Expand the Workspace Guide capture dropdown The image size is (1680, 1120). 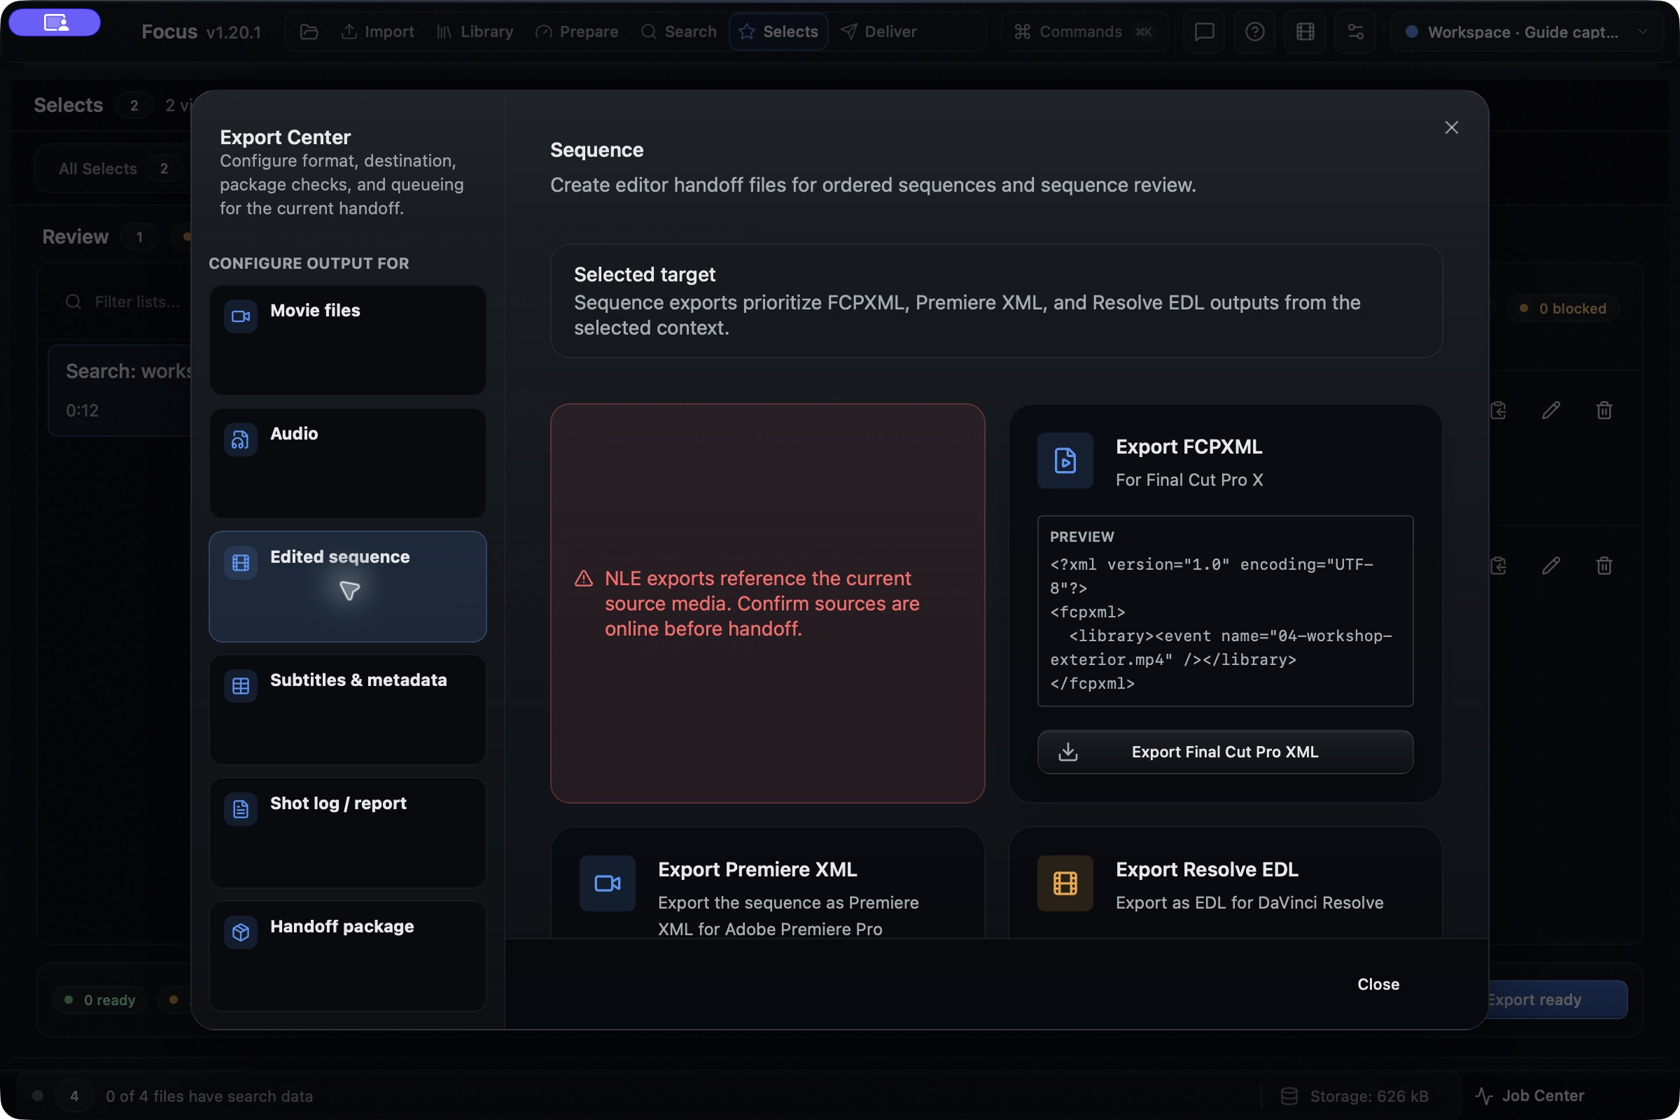pyautogui.click(x=1527, y=31)
